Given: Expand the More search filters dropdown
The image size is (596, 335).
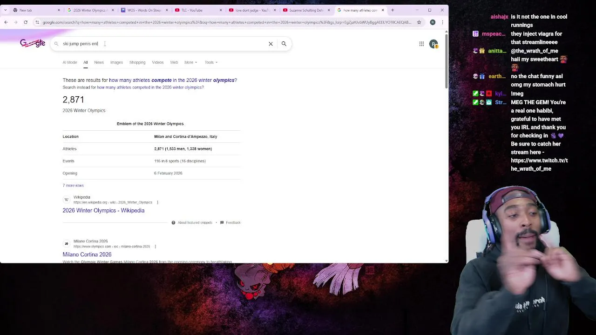Looking at the screenshot, I should [190, 62].
